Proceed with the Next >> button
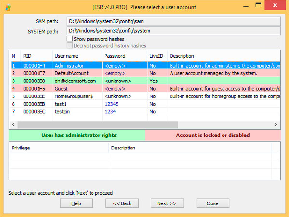The image size is (289, 217). [167, 203]
